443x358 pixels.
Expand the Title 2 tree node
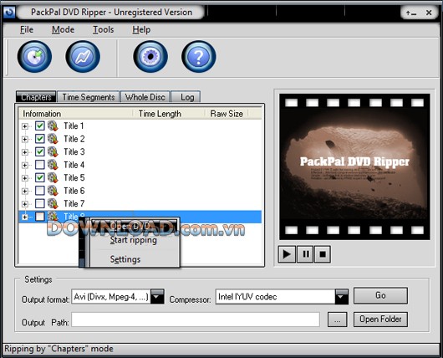25,139
